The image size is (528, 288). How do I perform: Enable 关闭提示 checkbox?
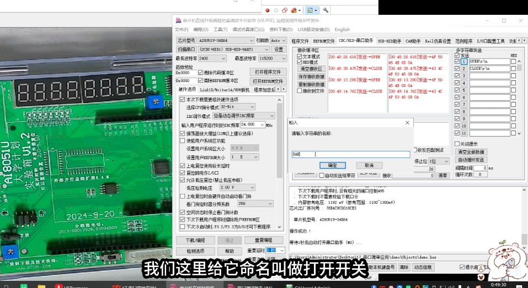click(457, 144)
